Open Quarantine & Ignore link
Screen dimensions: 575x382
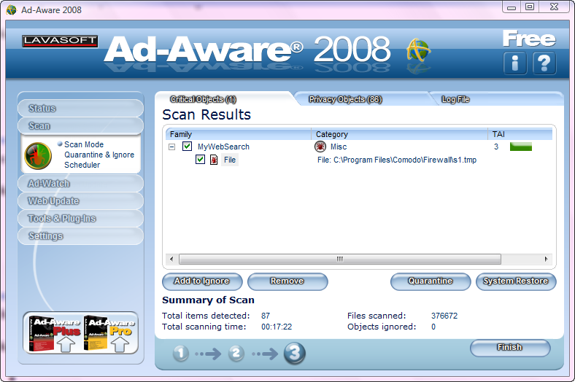99,155
